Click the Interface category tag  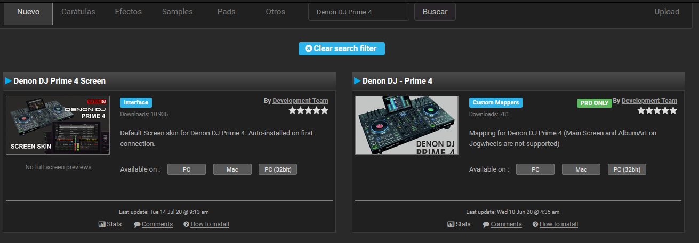[x=136, y=103]
